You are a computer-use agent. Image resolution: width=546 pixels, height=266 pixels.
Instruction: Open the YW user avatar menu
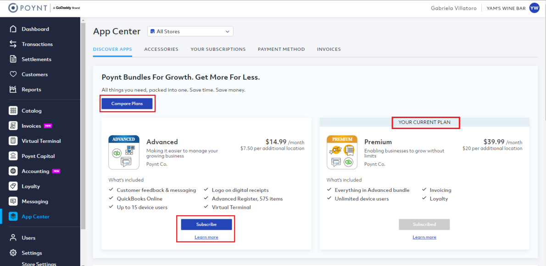[x=534, y=8]
